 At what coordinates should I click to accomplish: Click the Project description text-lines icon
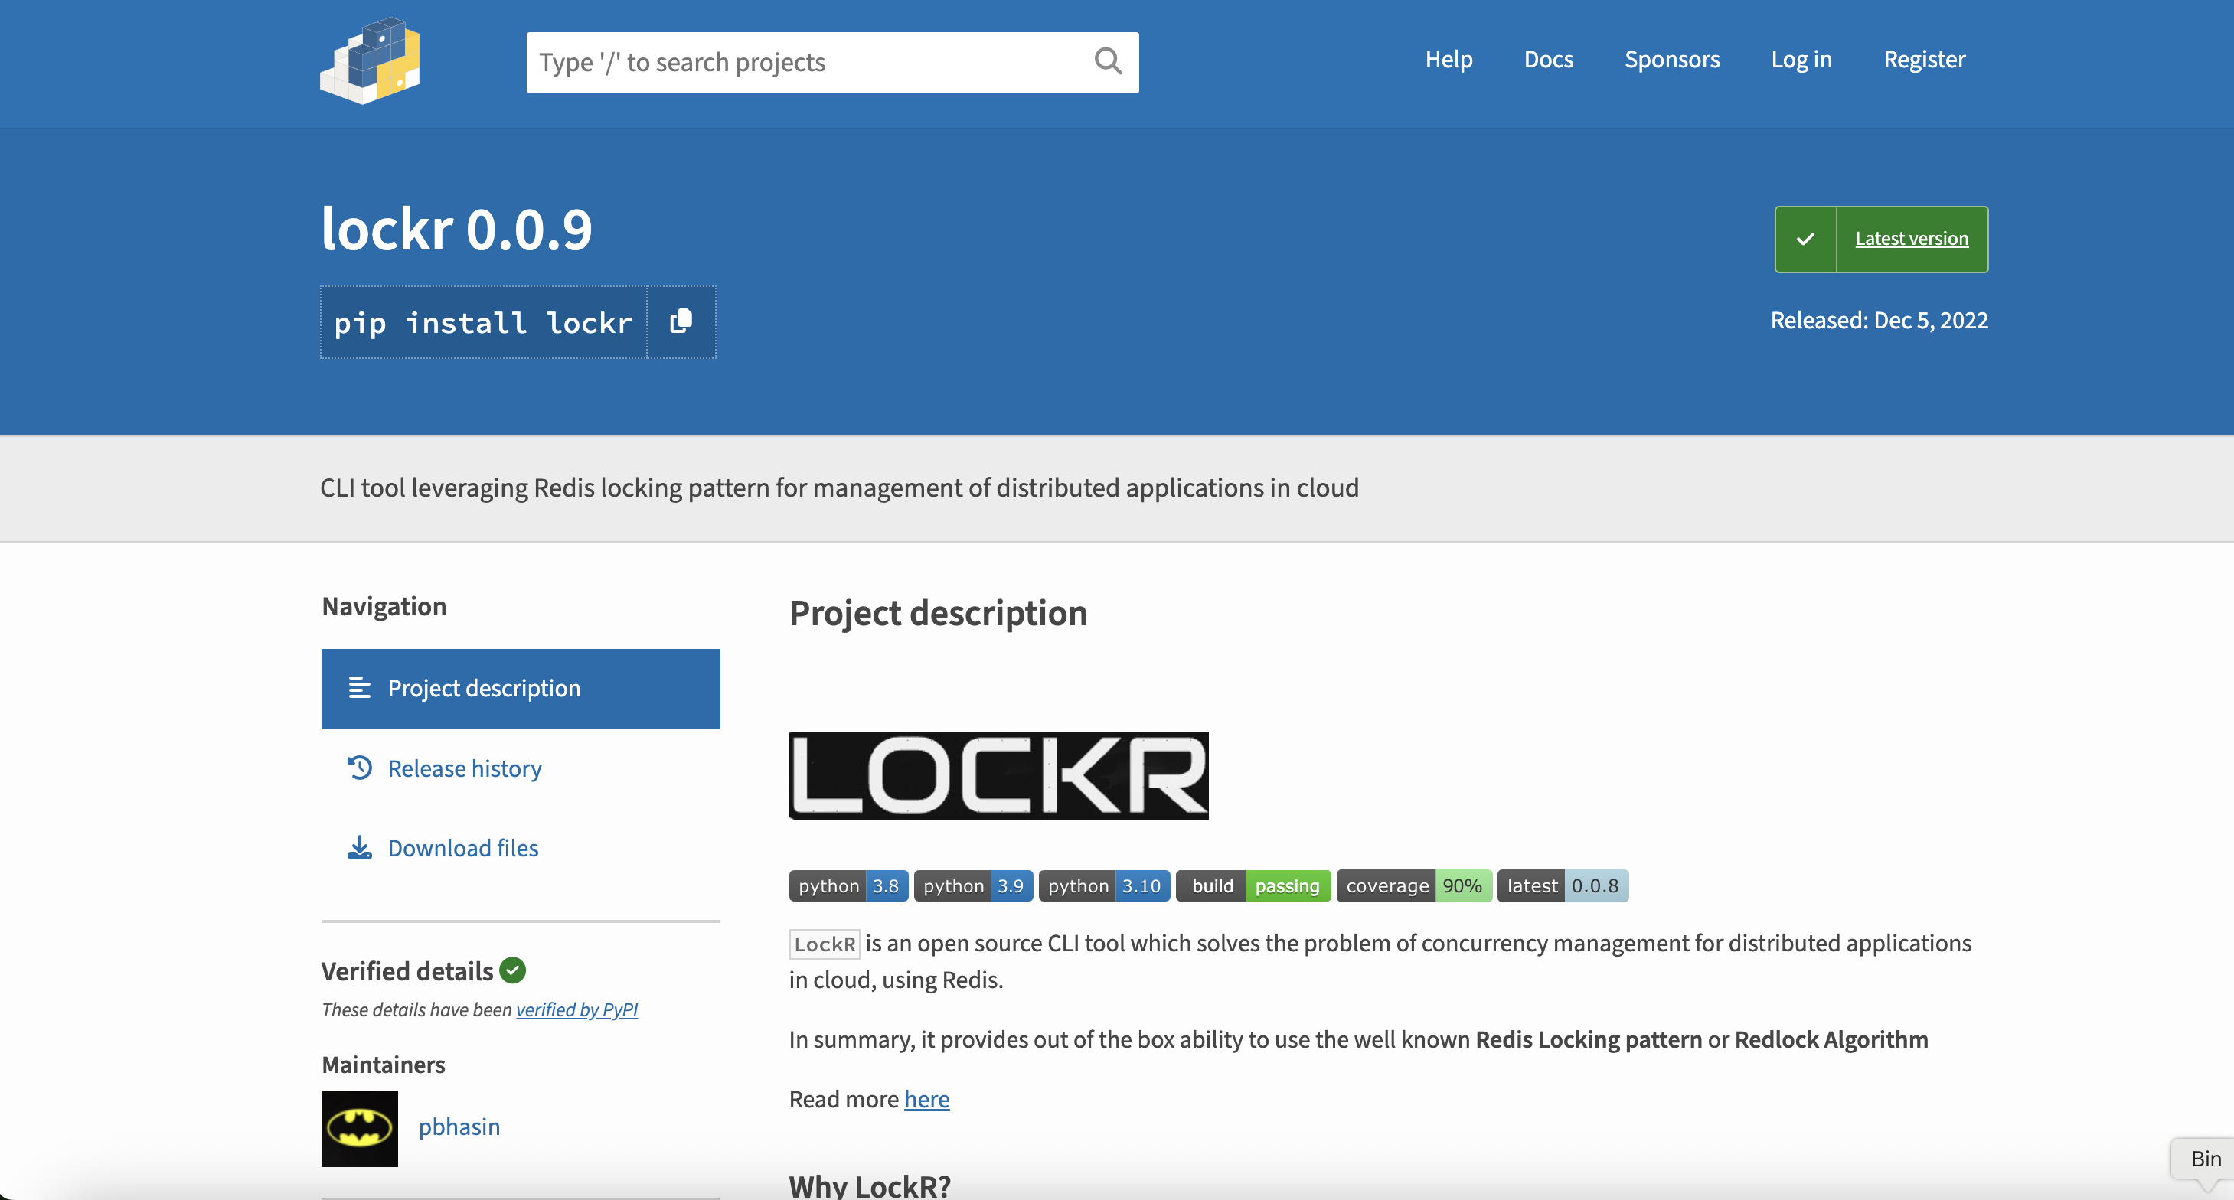tap(359, 686)
